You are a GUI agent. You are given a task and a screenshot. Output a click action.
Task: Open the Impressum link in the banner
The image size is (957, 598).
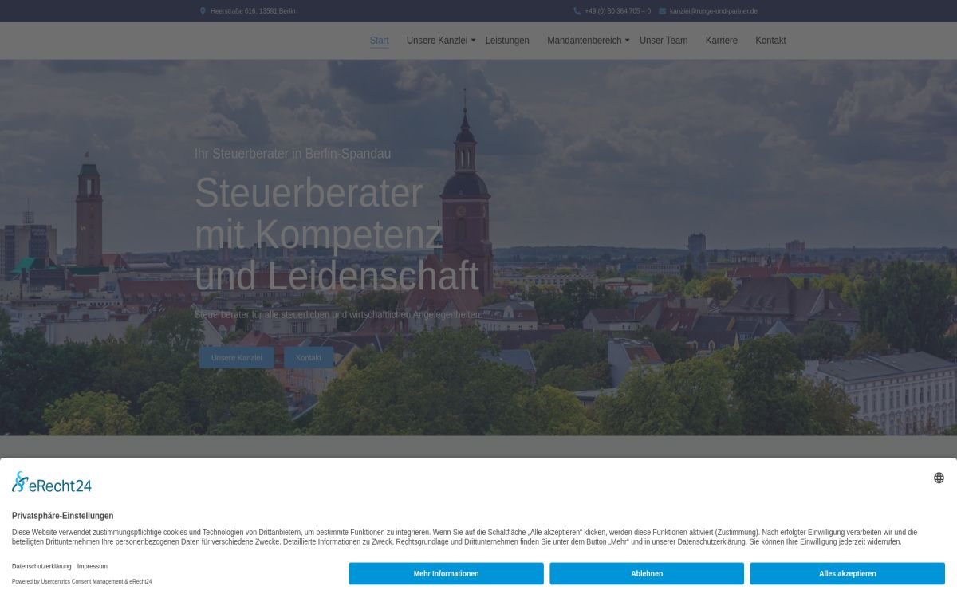[93, 566]
